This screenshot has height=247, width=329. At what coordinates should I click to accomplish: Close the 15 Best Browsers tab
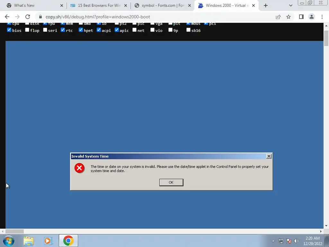pyautogui.click(x=126, y=6)
